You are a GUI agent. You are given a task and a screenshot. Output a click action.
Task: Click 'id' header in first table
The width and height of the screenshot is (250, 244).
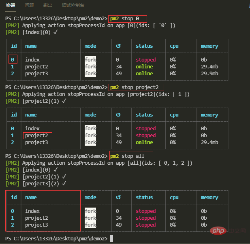(14, 46)
